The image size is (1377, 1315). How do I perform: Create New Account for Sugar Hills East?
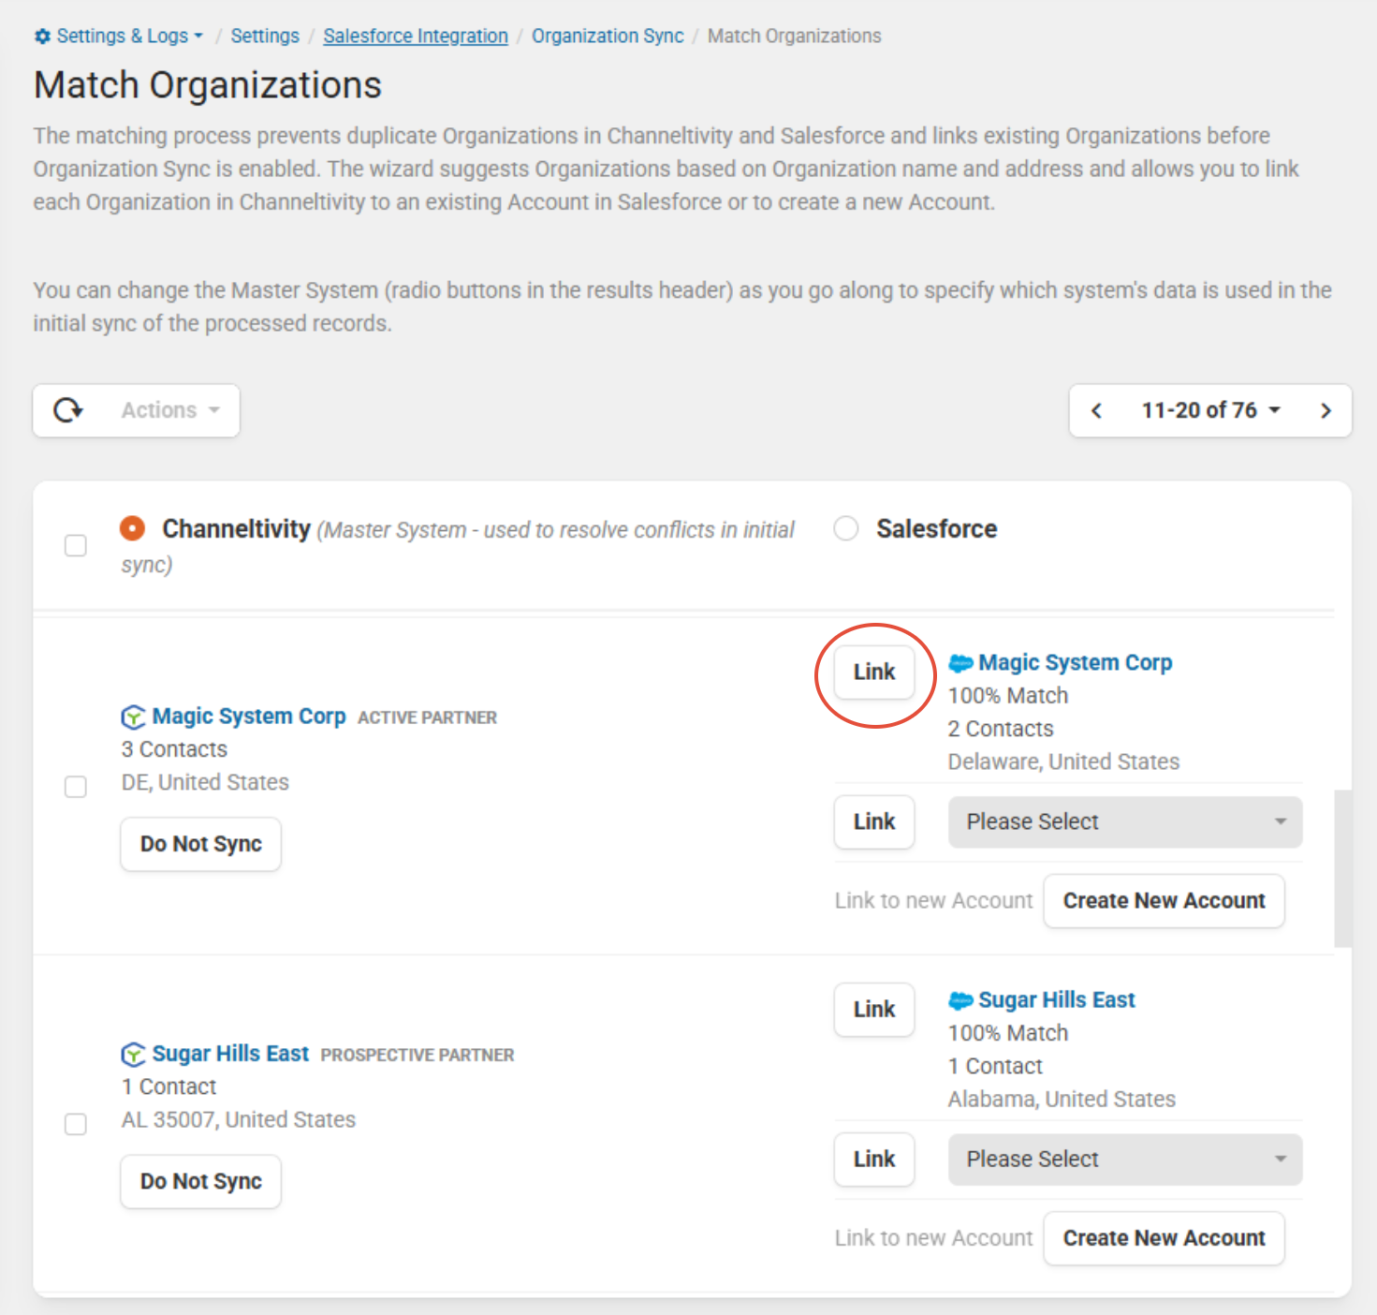pyautogui.click(x=1164, y=1237)
